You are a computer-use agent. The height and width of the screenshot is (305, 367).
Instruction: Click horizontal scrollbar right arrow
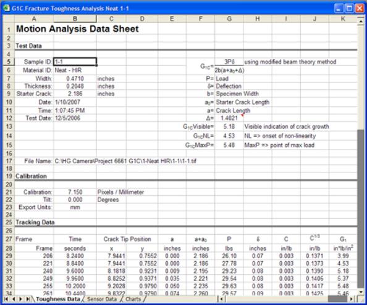click(x=352, y=299)
